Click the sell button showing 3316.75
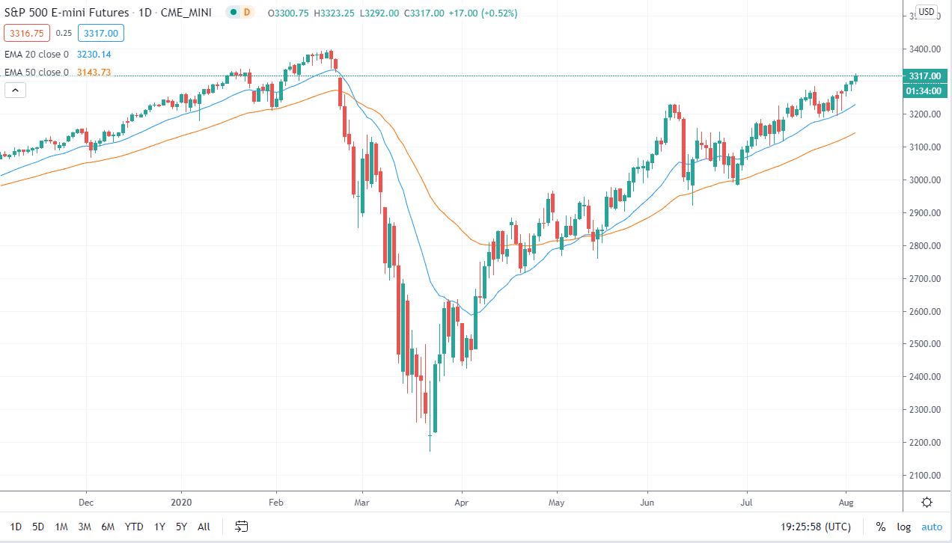952x543 pixels. coord(26,33)
